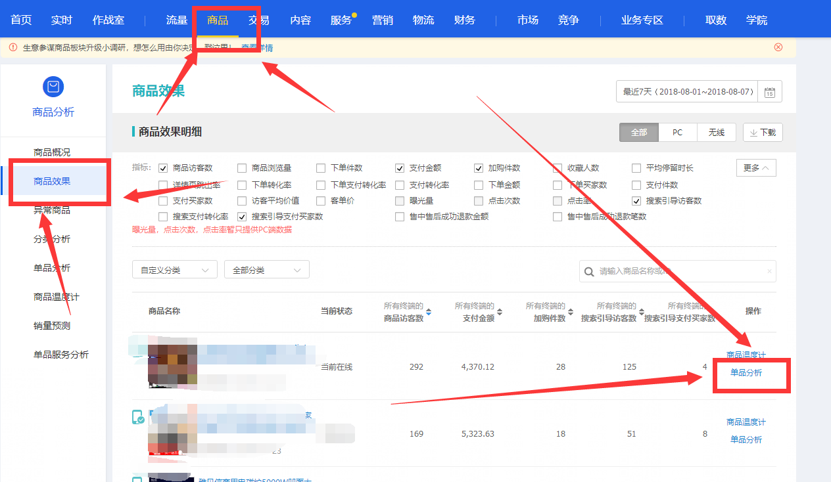Open the 自定义分类 dropdown

[174, 269]
